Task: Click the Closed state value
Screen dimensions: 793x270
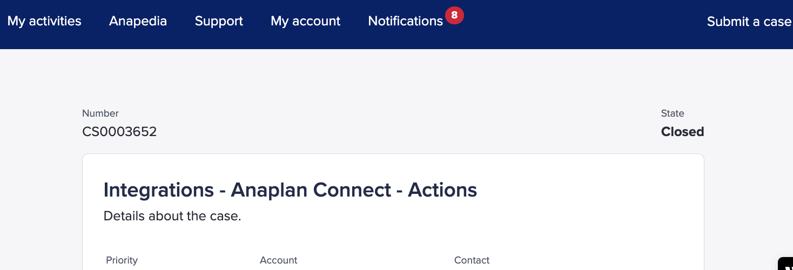Action: [x=682, y=132]
